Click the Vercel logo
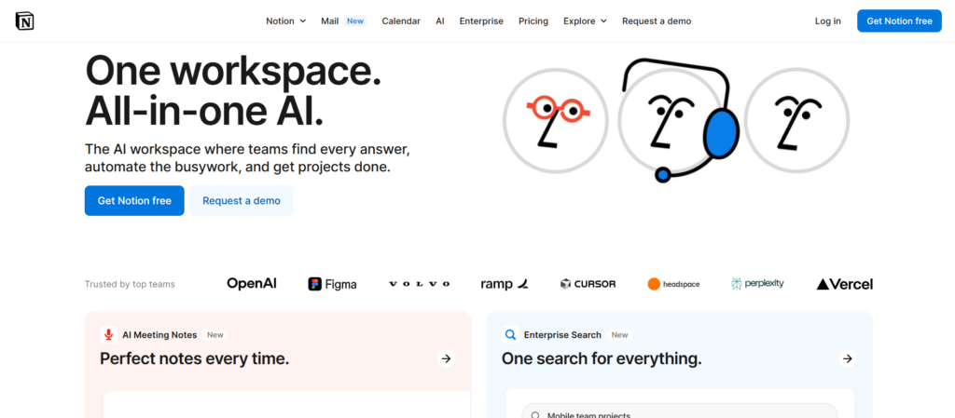Image resolution: width=955 pixels, height=418 pixels. click(x=844, y=284)
